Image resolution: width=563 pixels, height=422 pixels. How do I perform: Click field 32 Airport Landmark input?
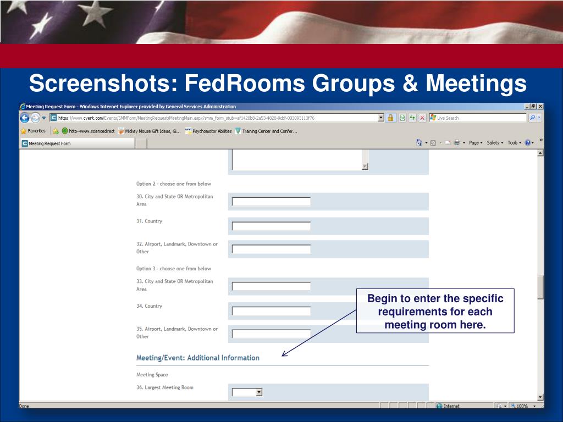tap(271, 249)
